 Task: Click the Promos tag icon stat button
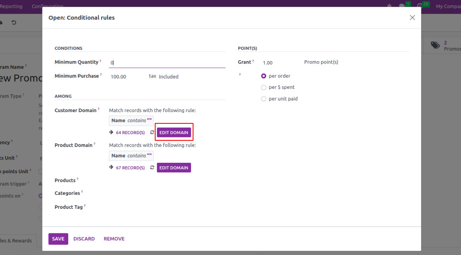[436, 45]
